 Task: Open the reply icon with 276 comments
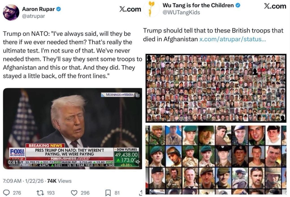[x=7, y=193]
